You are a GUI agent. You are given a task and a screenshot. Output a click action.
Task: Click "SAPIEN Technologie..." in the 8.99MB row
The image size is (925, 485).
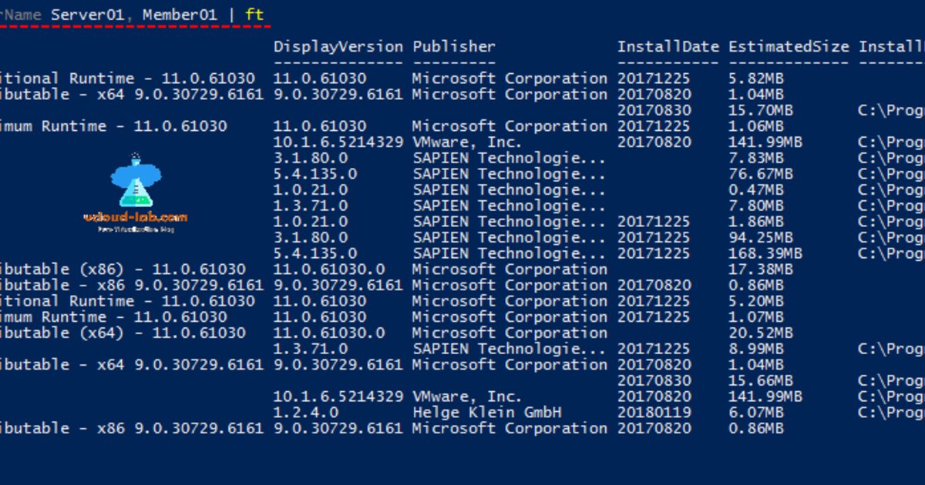510,349
